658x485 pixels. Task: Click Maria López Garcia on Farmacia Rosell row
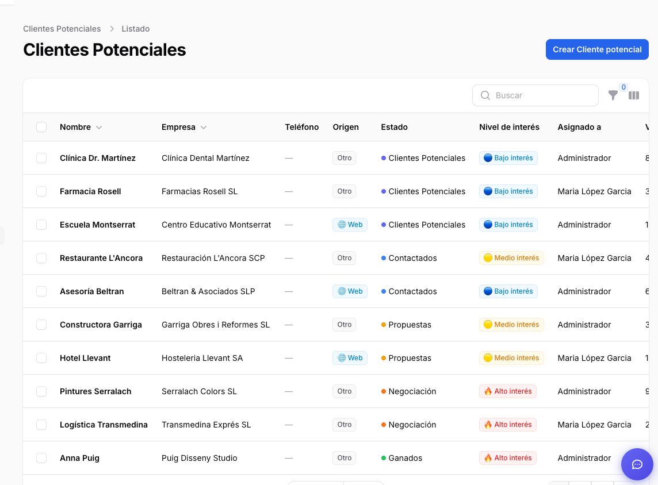click(594, 191)
